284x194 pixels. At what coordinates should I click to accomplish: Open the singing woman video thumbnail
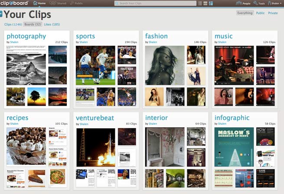(223, 97)
